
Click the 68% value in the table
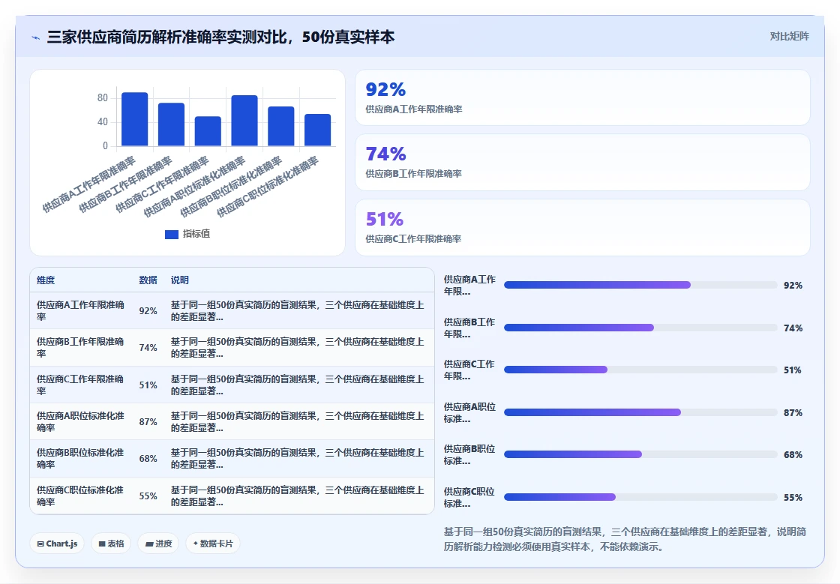point(148,459)
